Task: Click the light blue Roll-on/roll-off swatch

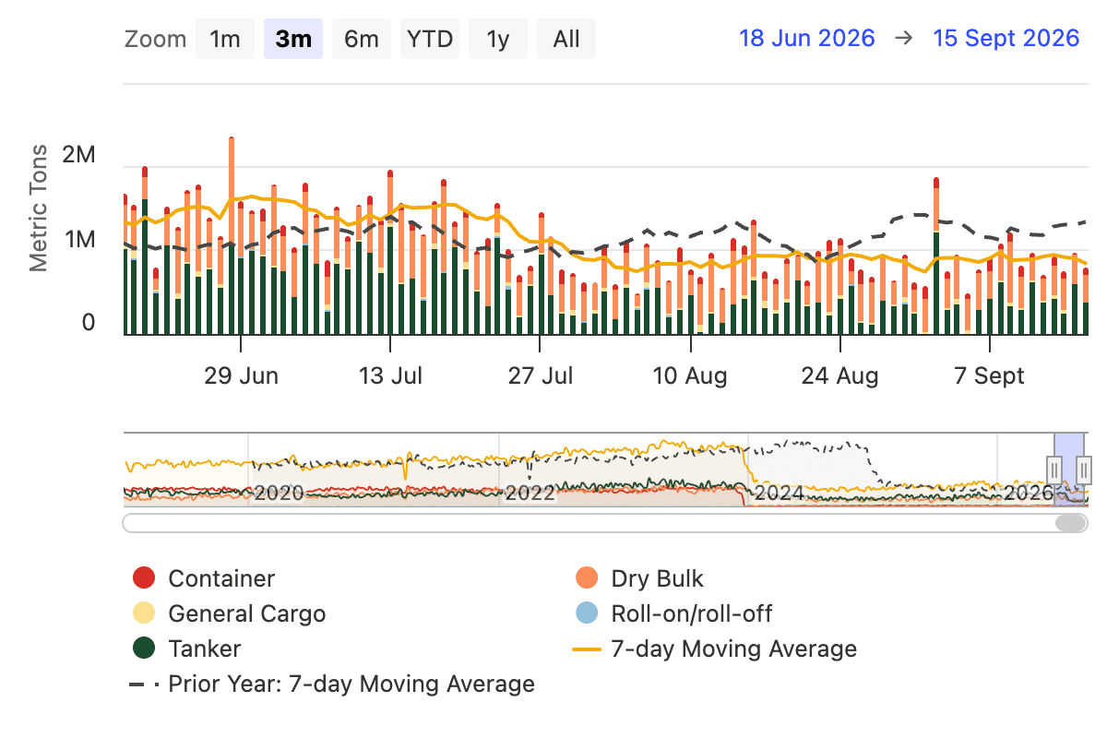Action: [587, 613]
